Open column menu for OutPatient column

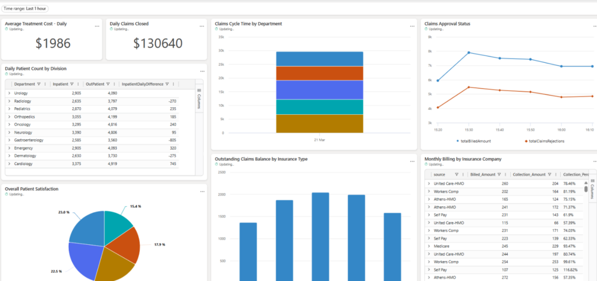point(114,84)
